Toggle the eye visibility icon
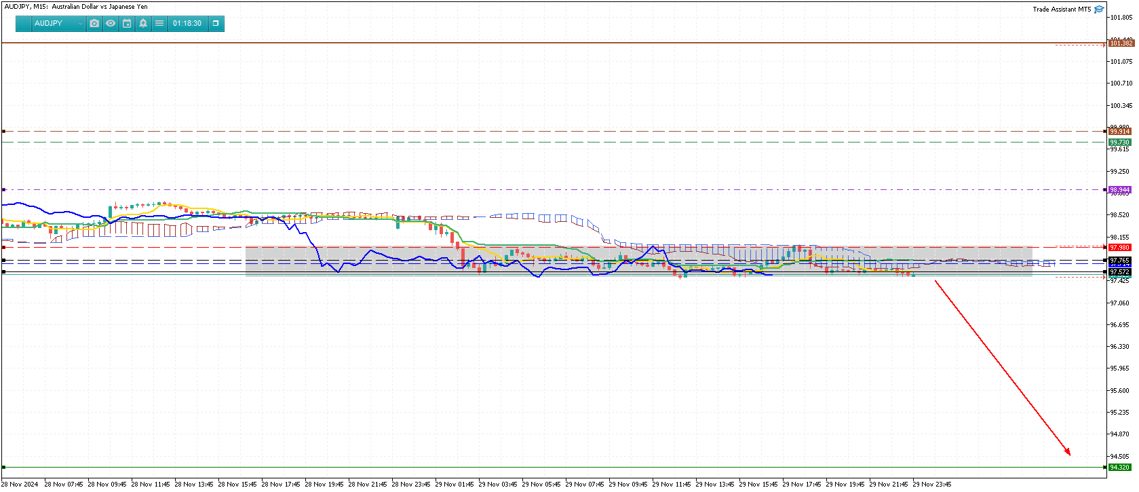The width and height of the screenshot is (1139, 492). coord(111,24)
